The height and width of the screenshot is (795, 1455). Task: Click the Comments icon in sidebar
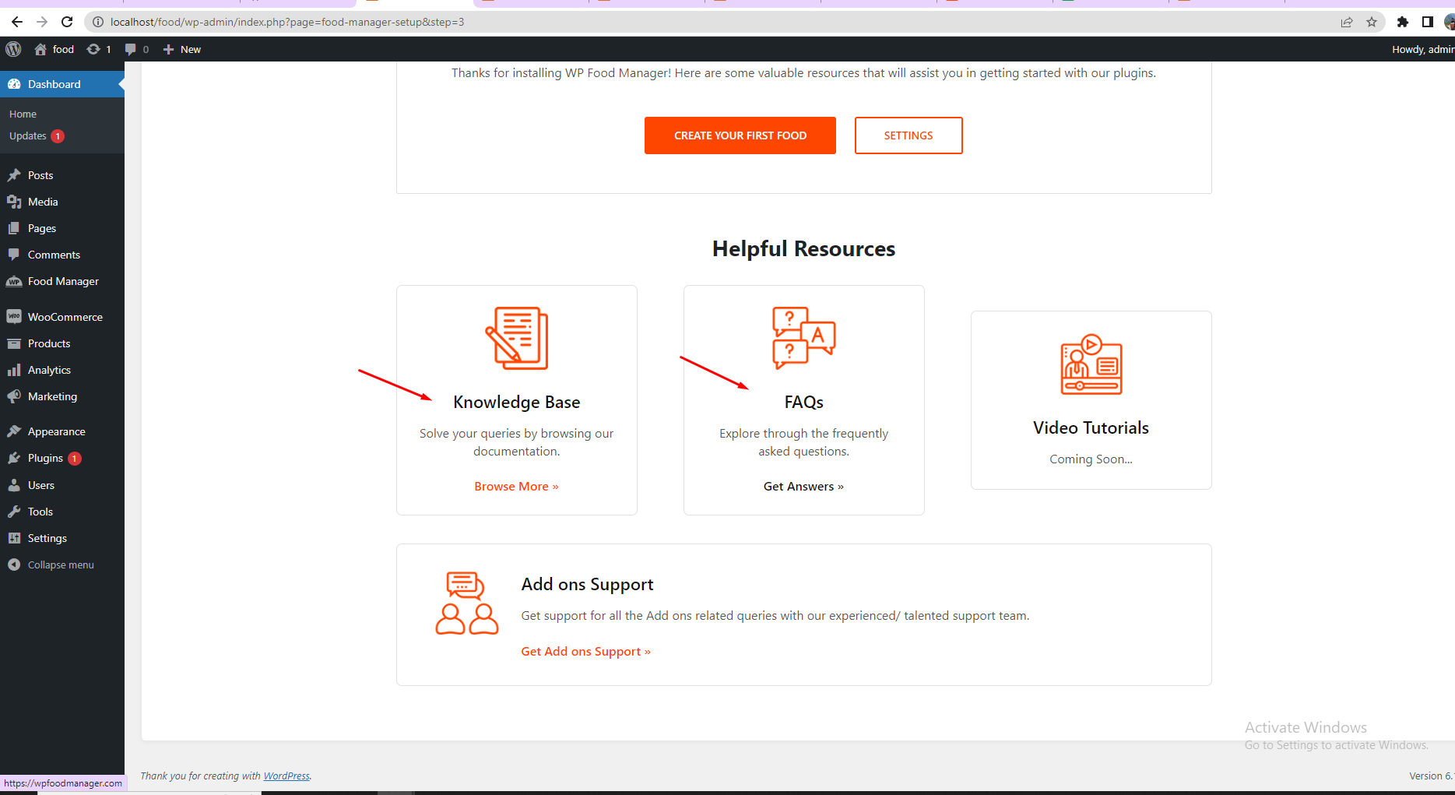click(14, 255)
